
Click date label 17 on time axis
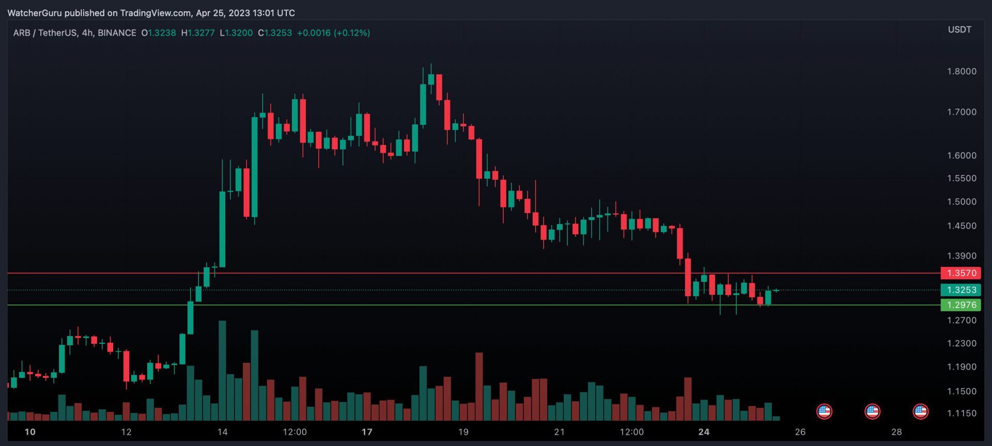pyautogui.click(x=367, y=432)
